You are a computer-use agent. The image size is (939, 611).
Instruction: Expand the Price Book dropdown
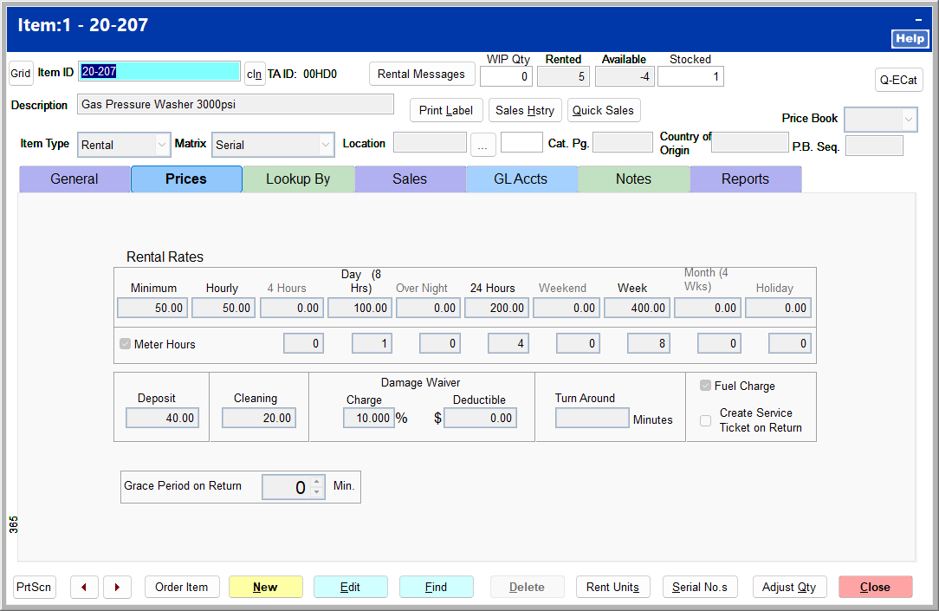pyautogui.click(x=909, y=119)
